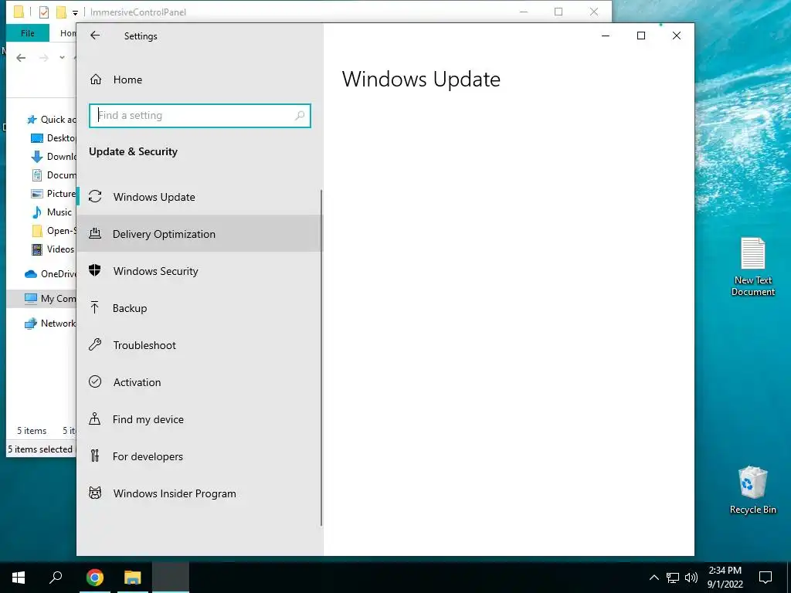The width and height of the screenshot is (791, 593).
Task: Select Network in Explorer navigation pane
Action: [x=50, y=324]
